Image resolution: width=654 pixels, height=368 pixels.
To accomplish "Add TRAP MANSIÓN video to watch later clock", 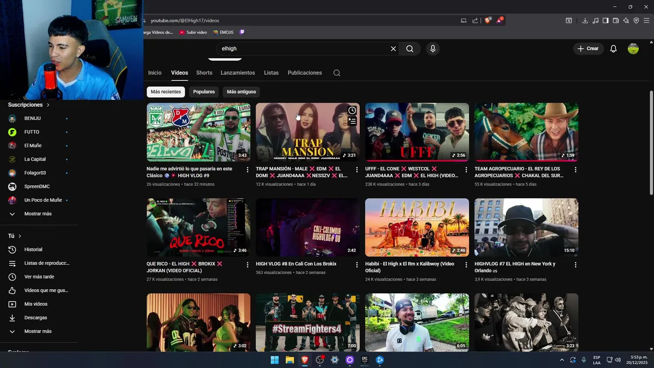I will 352,110.
